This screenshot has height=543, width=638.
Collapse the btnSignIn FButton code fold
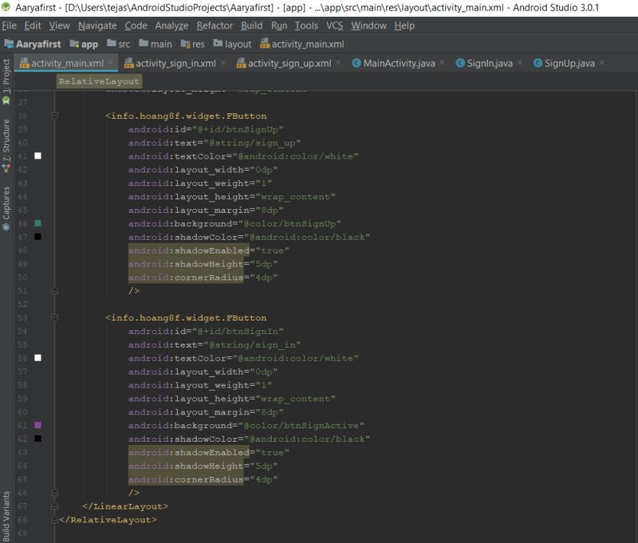(53, 317)
